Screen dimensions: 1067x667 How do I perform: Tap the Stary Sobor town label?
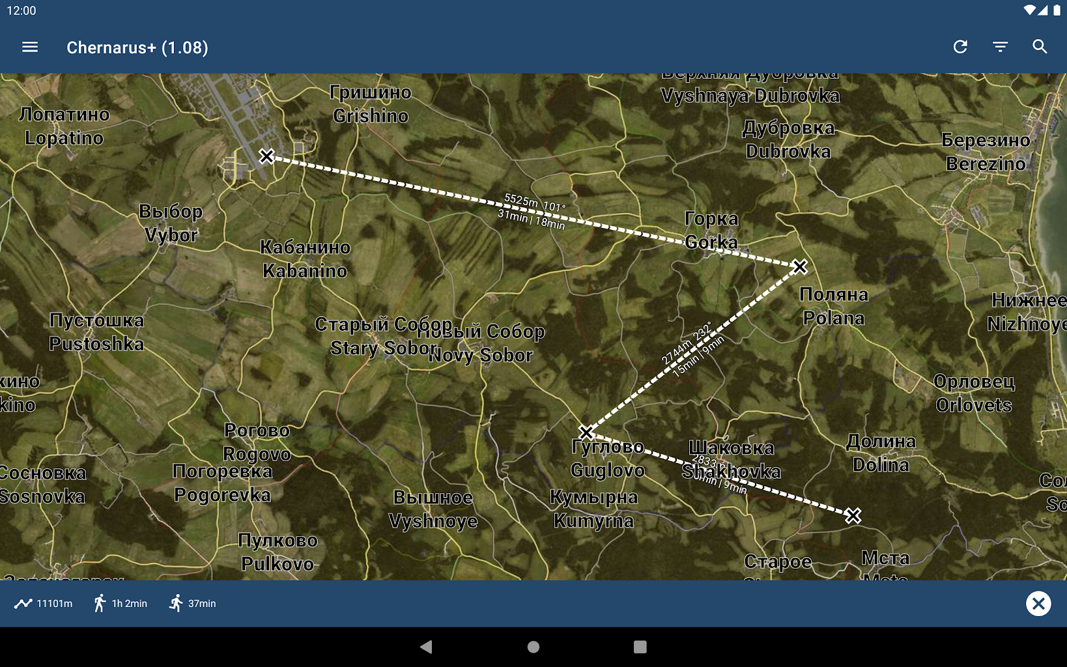point(382,336)
